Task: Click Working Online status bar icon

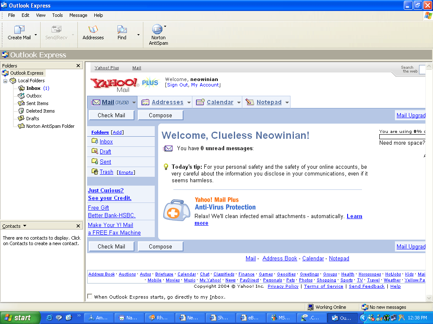Action: (x=311, y=307)
